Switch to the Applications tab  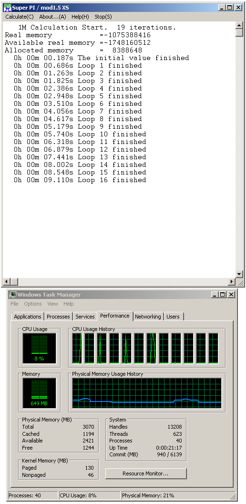[x=28, y=317]
